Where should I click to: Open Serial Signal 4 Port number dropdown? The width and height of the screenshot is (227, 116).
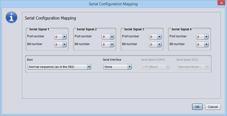click(x=202, y=37)
